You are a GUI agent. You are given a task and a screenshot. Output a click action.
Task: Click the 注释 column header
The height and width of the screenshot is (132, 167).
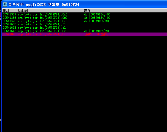point(125,10)
